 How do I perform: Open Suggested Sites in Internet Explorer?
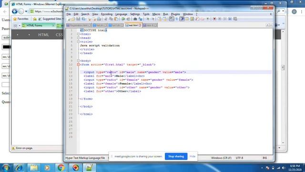(51, 19)
